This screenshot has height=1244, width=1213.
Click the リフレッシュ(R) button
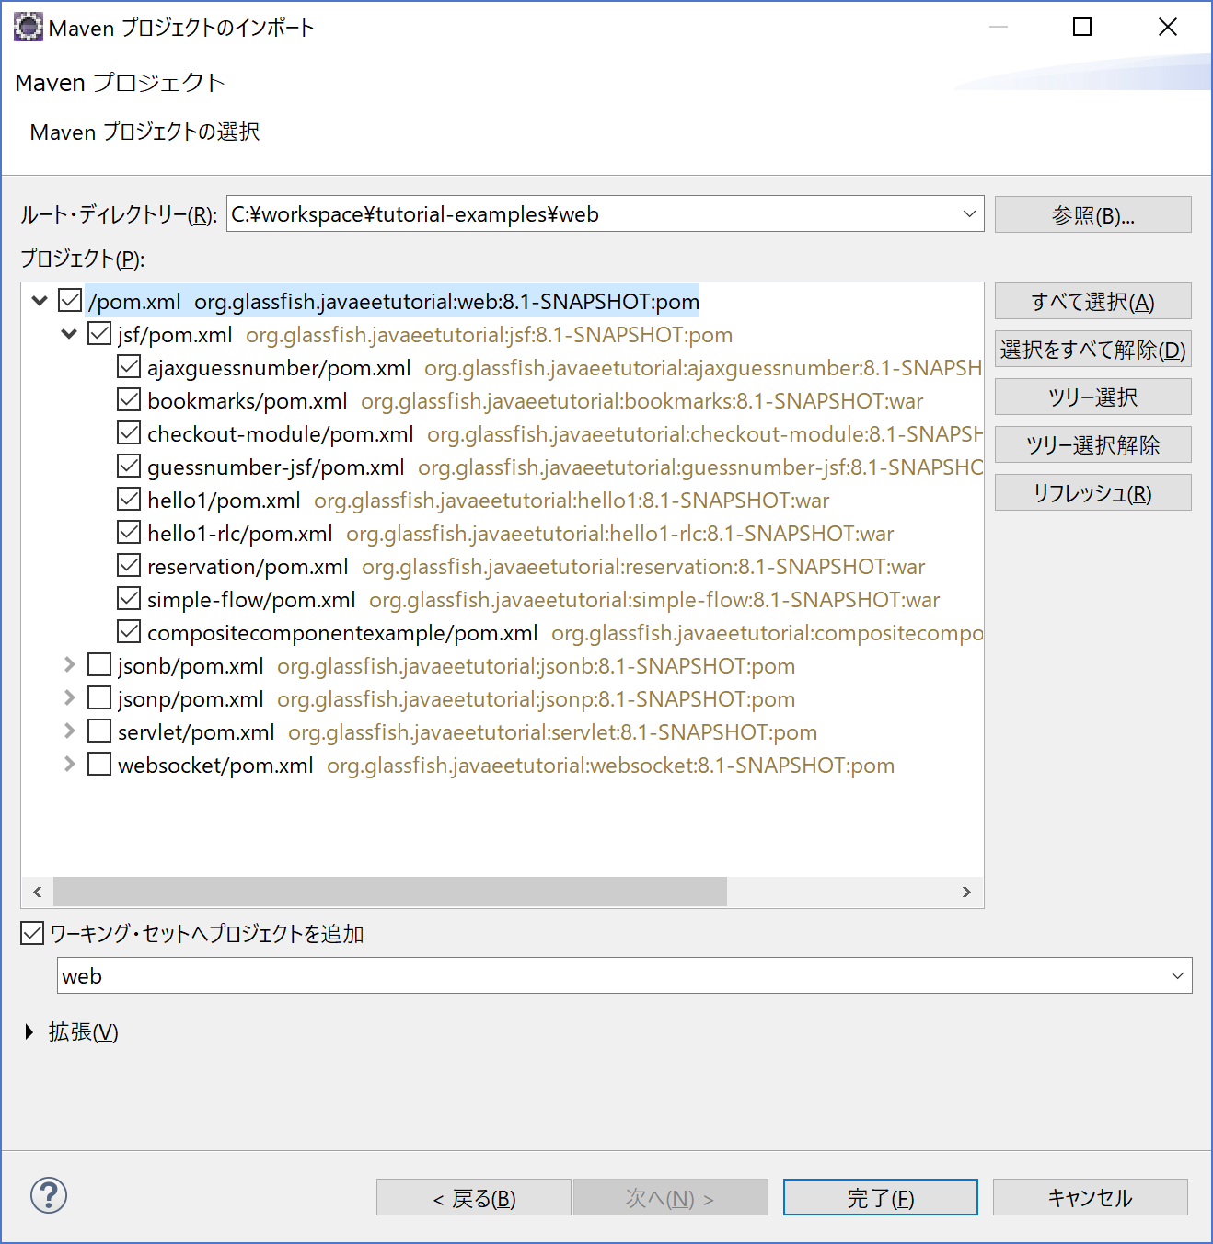click(x=1092, y=492)
